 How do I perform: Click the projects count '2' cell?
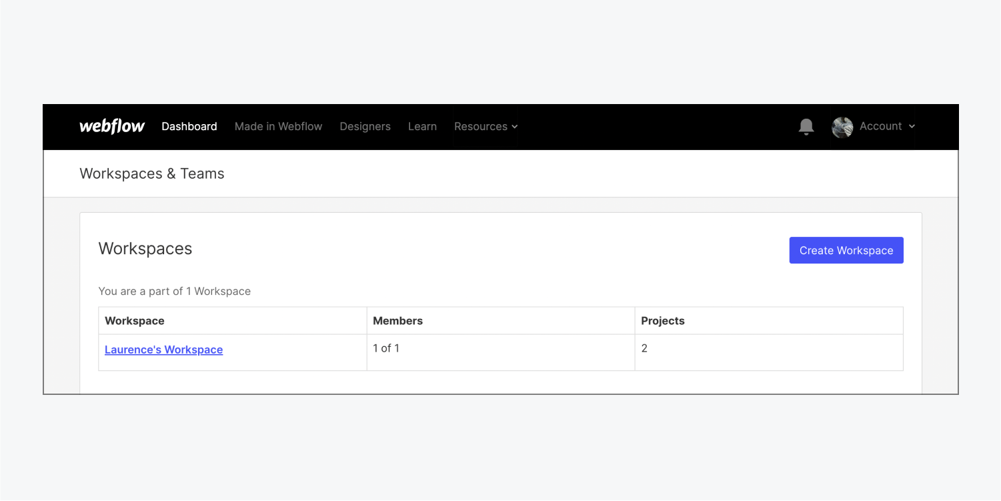tap(769, 352)
